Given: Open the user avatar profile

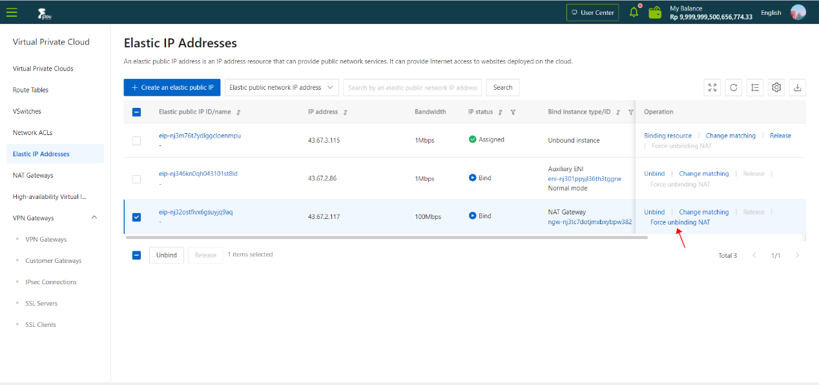Looking at the screenshot, I should [798, 12].
